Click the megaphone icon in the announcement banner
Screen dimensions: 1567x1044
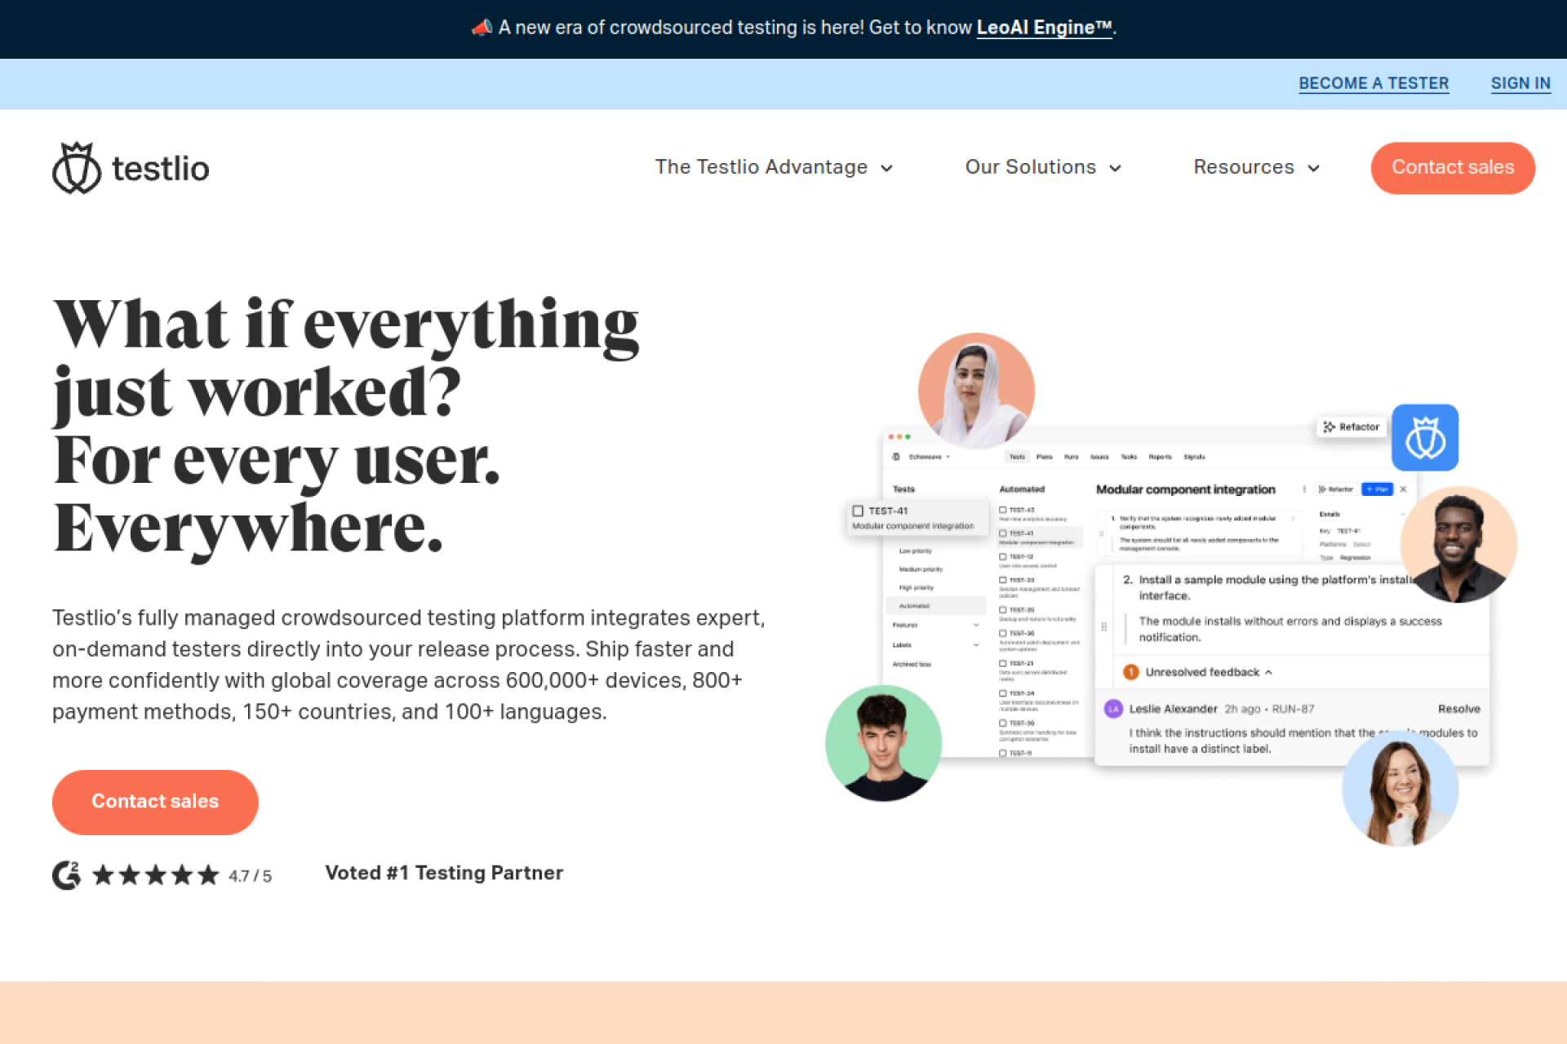click(482, 27)
